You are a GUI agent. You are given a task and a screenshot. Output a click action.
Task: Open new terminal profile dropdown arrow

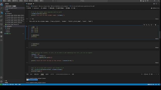(143, 74)
